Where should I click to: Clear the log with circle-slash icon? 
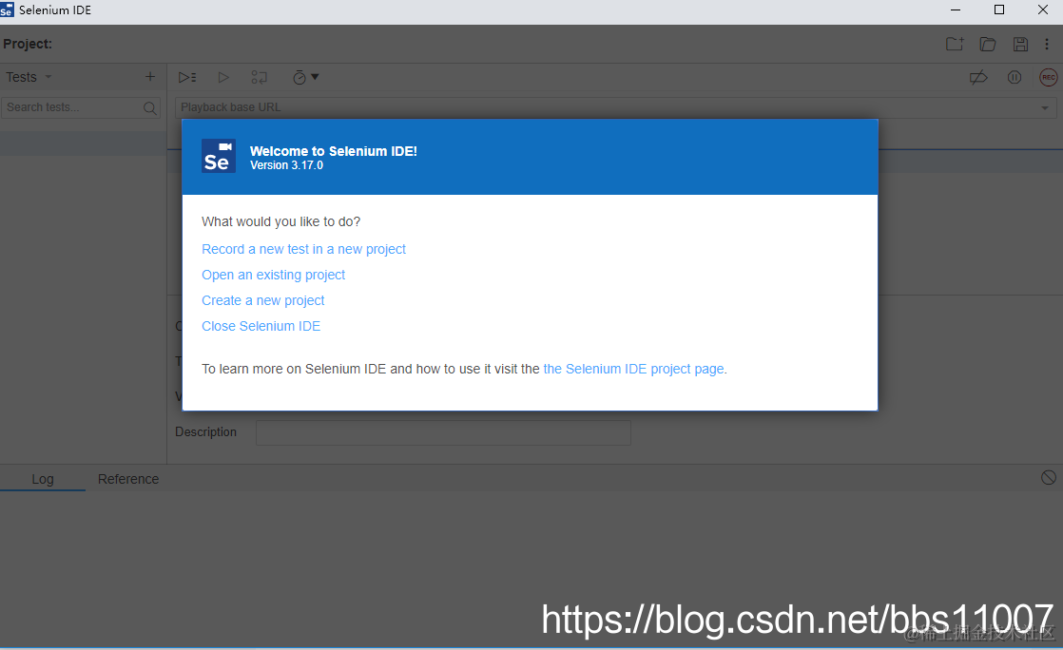point(1048,478)
